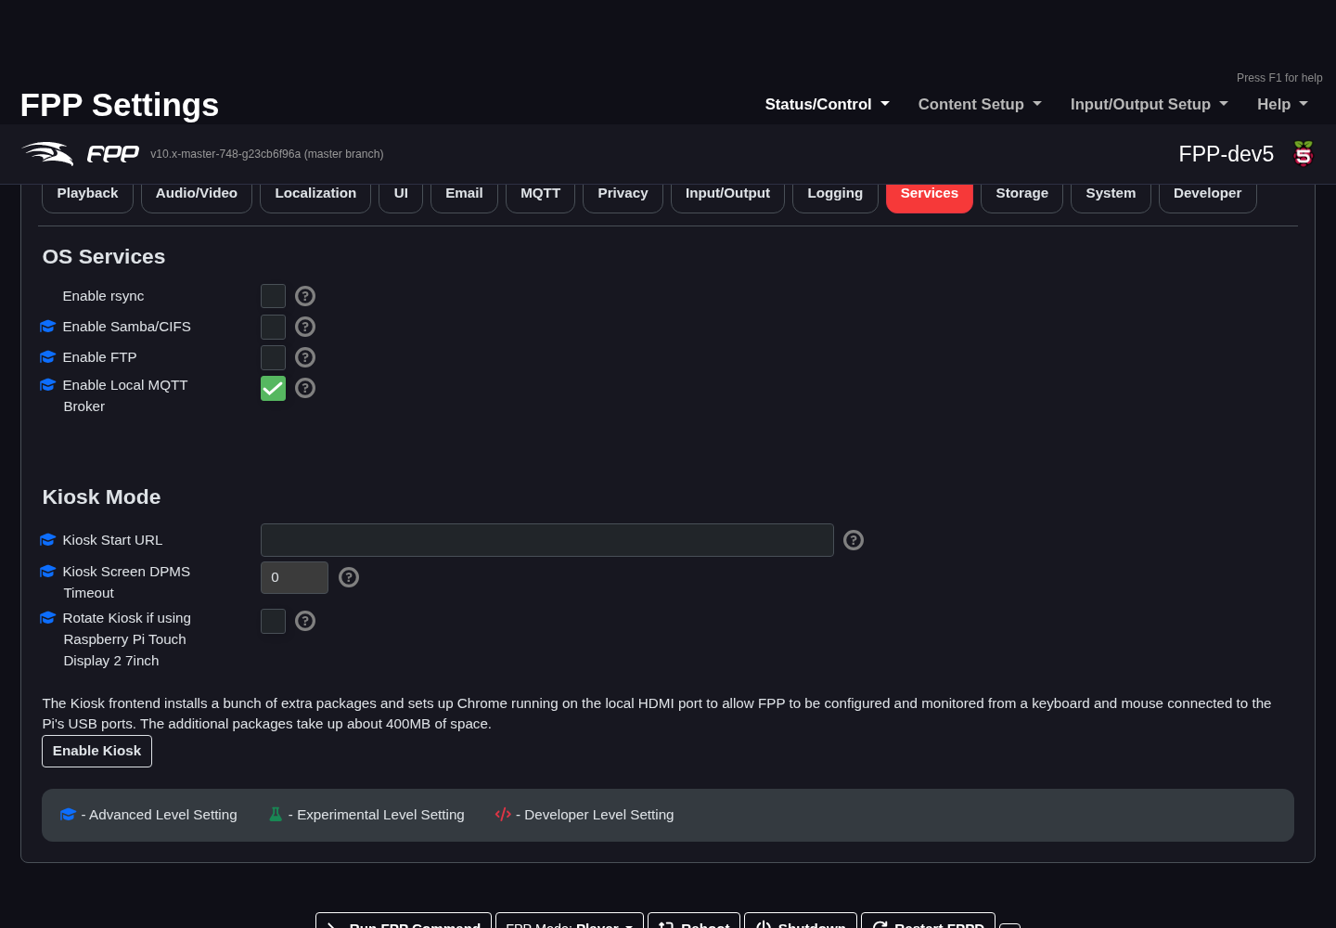
Task: Open the FPP Mode dropdown
Action: click(x=570, y=922)
